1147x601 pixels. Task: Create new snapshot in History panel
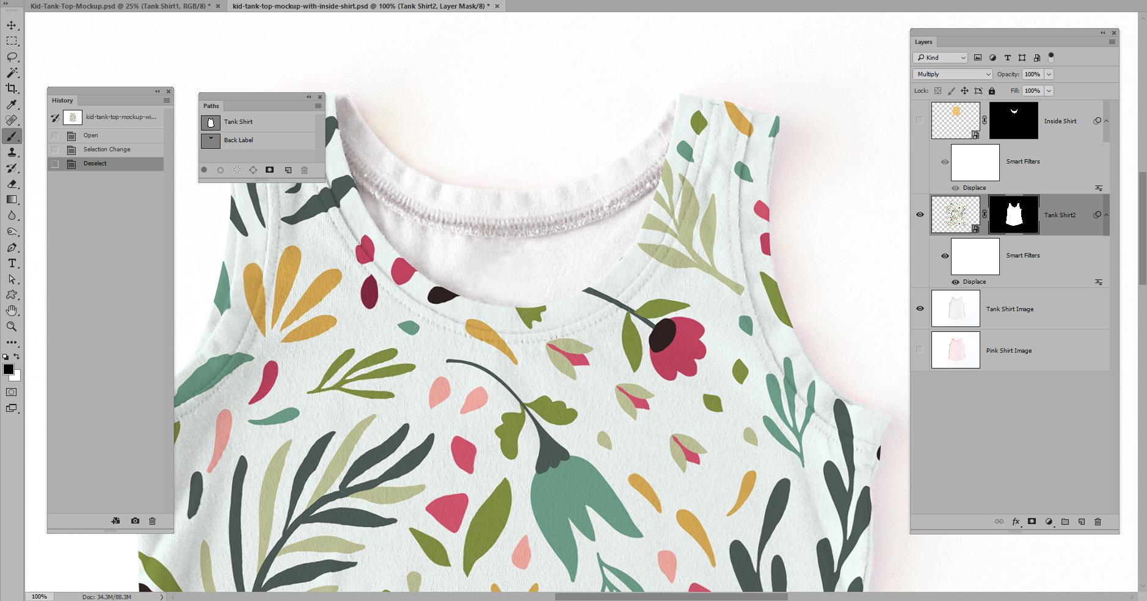pyautogui.click(x=134, y=521)
